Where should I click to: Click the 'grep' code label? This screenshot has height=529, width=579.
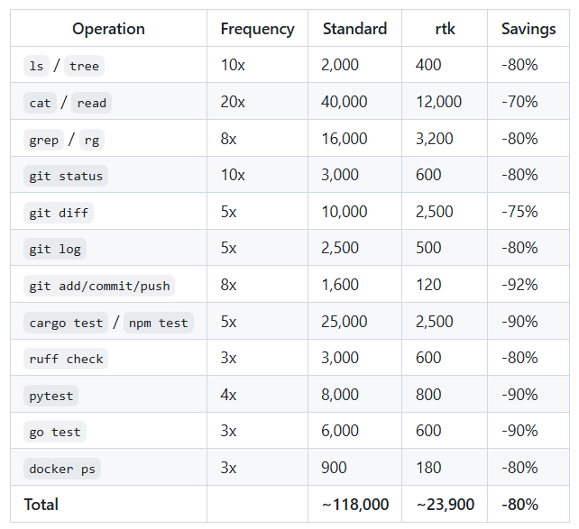pyautogui.click(x=44, y=140)
